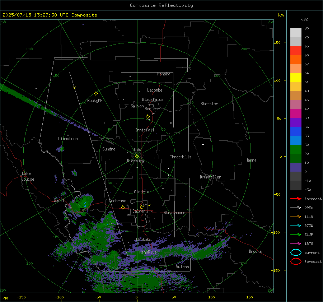Click the Olds city label
The height and width of the screenshot is (302, 323).
point(137,150)
